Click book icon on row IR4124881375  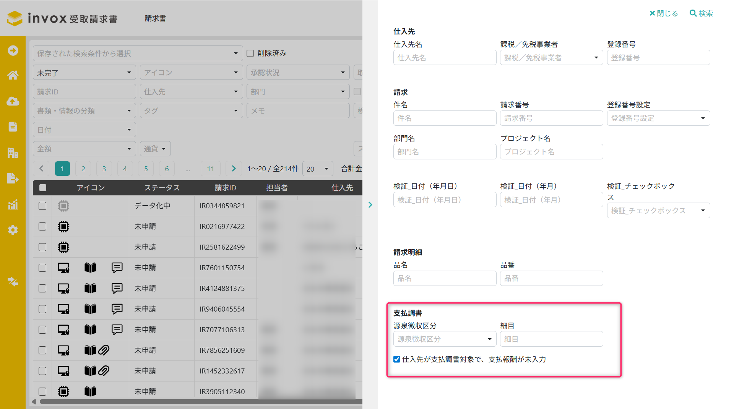[90, 288]
